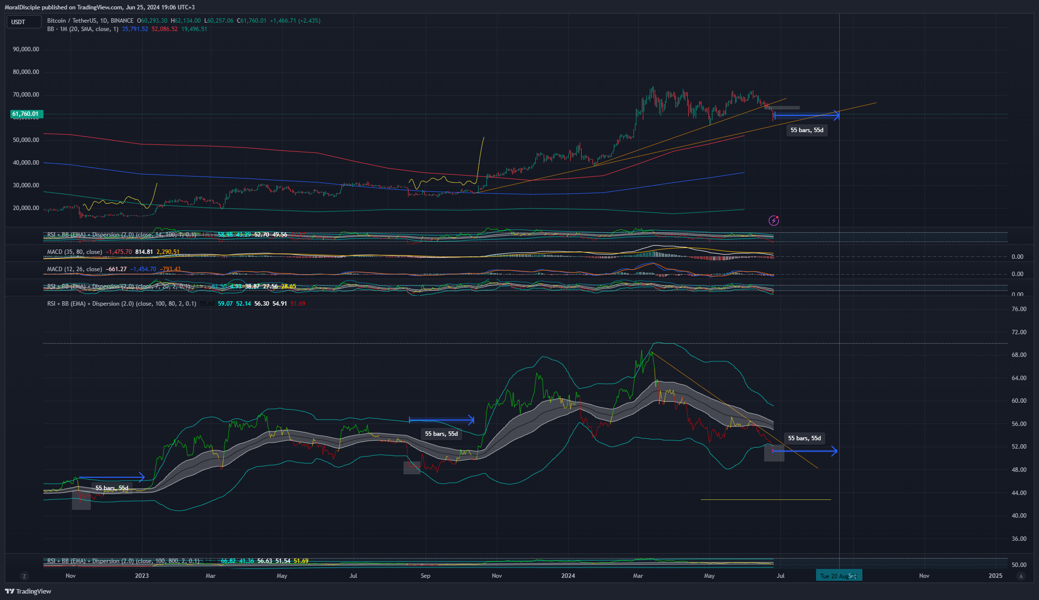Click the RSI value 59.07
This screenshot has width=1039, height=600.
tap(225, 304)
